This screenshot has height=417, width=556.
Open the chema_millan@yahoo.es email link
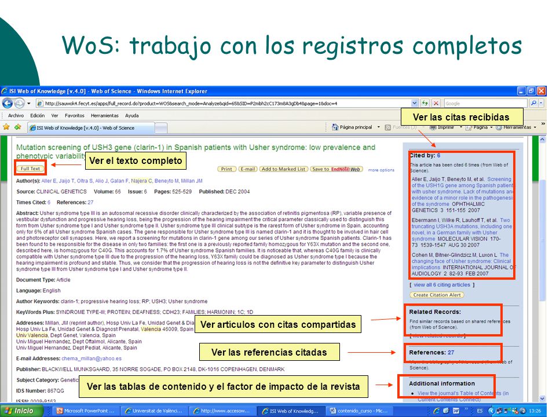click(x=92, y=359)
